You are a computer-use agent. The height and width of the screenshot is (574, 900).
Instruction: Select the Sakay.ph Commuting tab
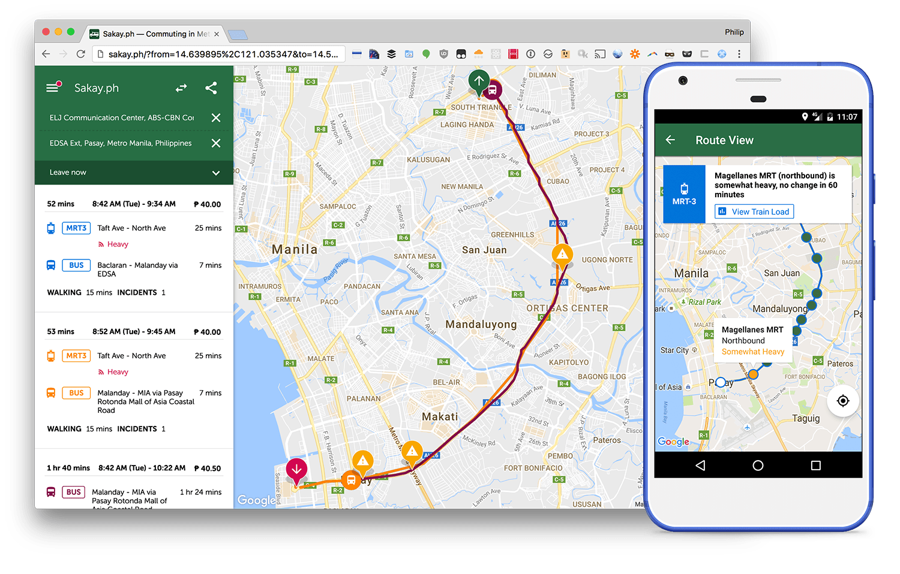[155, 34]
